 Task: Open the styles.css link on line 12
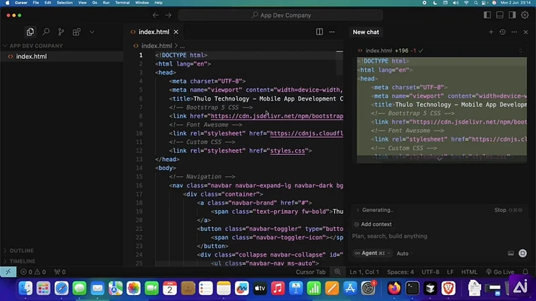[x=288, y=150]
